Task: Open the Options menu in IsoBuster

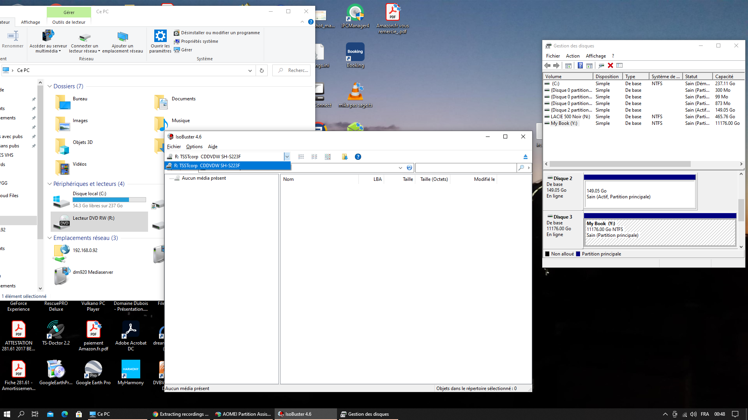Action: tap(194, 147)
